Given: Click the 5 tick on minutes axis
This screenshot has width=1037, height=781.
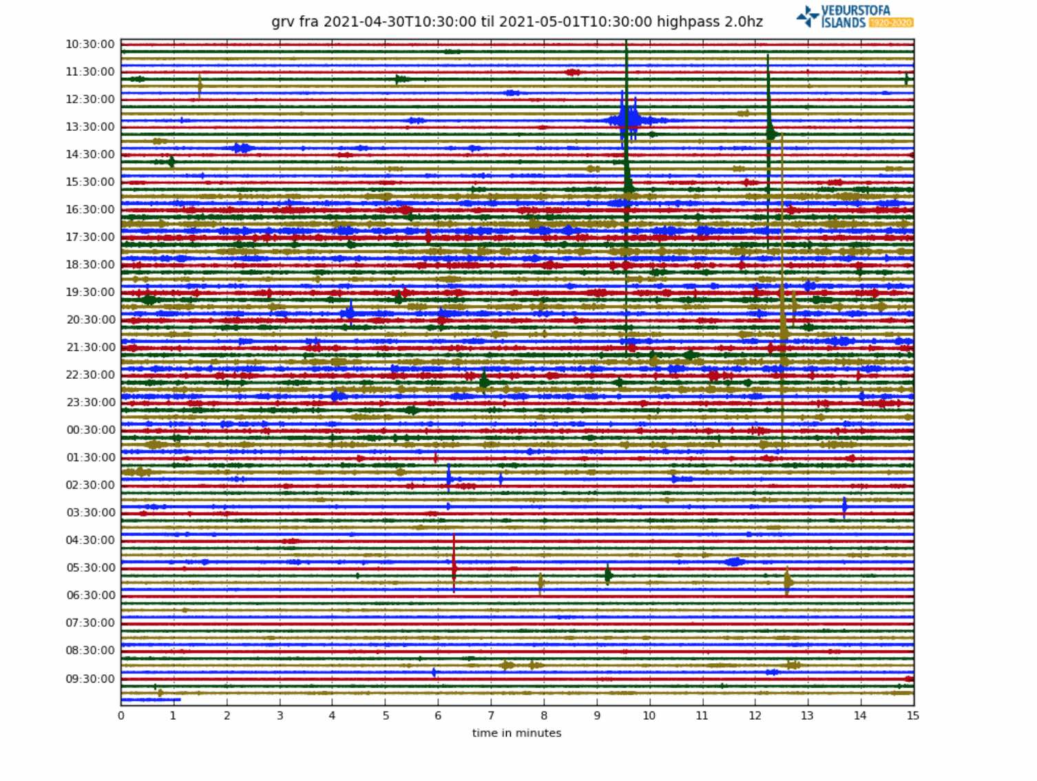Looking at the screenshot, I should 386,716.
